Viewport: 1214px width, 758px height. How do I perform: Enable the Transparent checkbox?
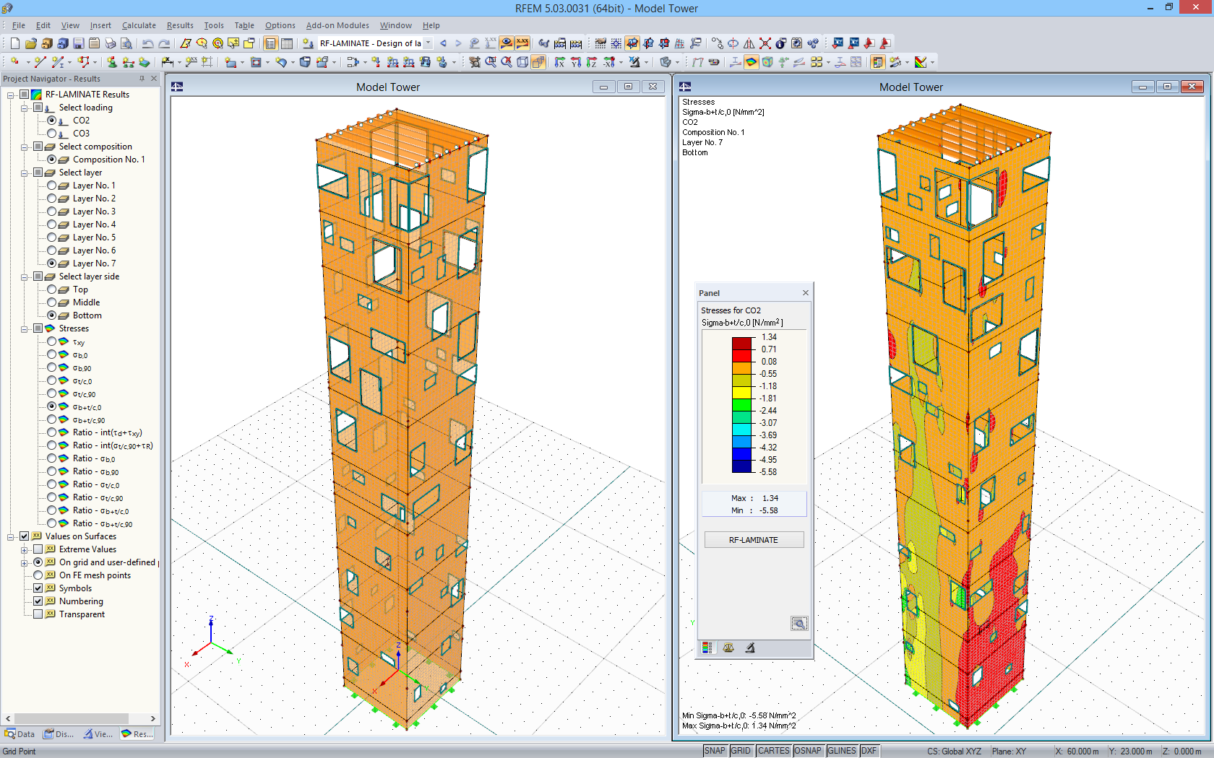coord(38,614)
